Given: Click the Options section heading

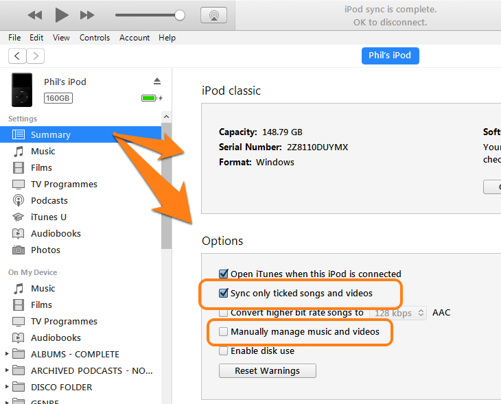Looking at the screenshot, I should tap(222, 241).
